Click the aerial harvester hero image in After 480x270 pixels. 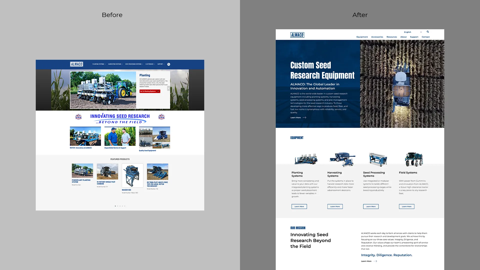(x=402, y=84)
